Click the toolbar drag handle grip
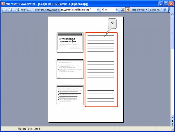The image size is (175, 132). click(x=2, y=10)
